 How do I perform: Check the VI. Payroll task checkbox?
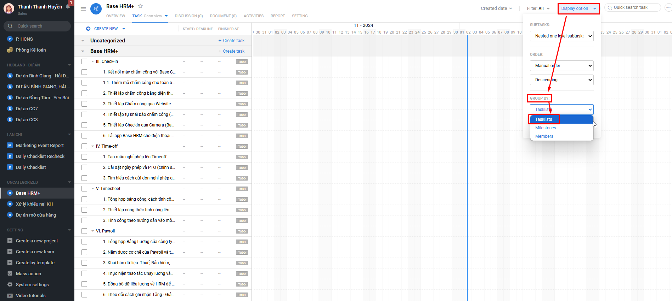[x=84, y=231]
